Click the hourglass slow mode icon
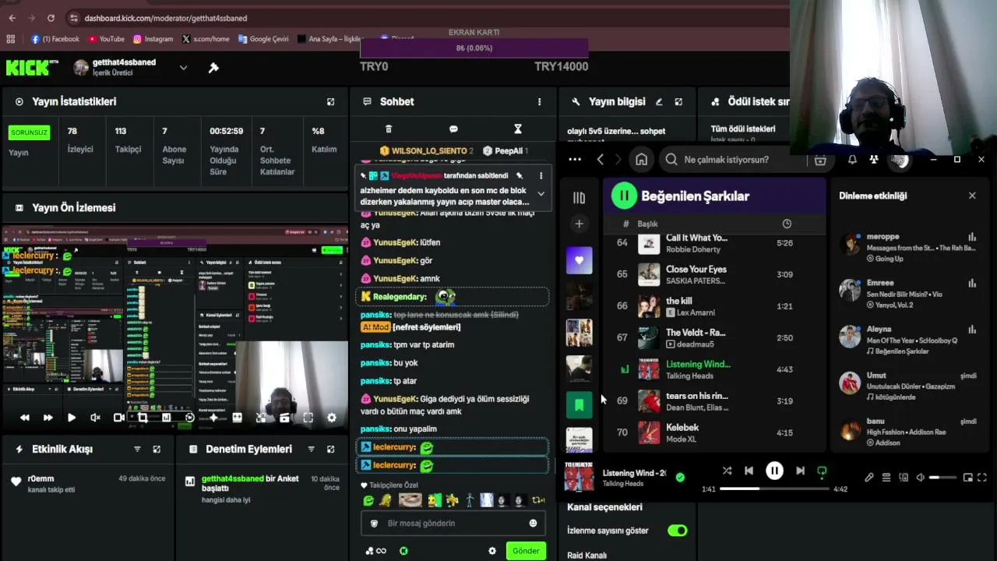Viewport: 997px width, 561px height. [x=518, y=129]
